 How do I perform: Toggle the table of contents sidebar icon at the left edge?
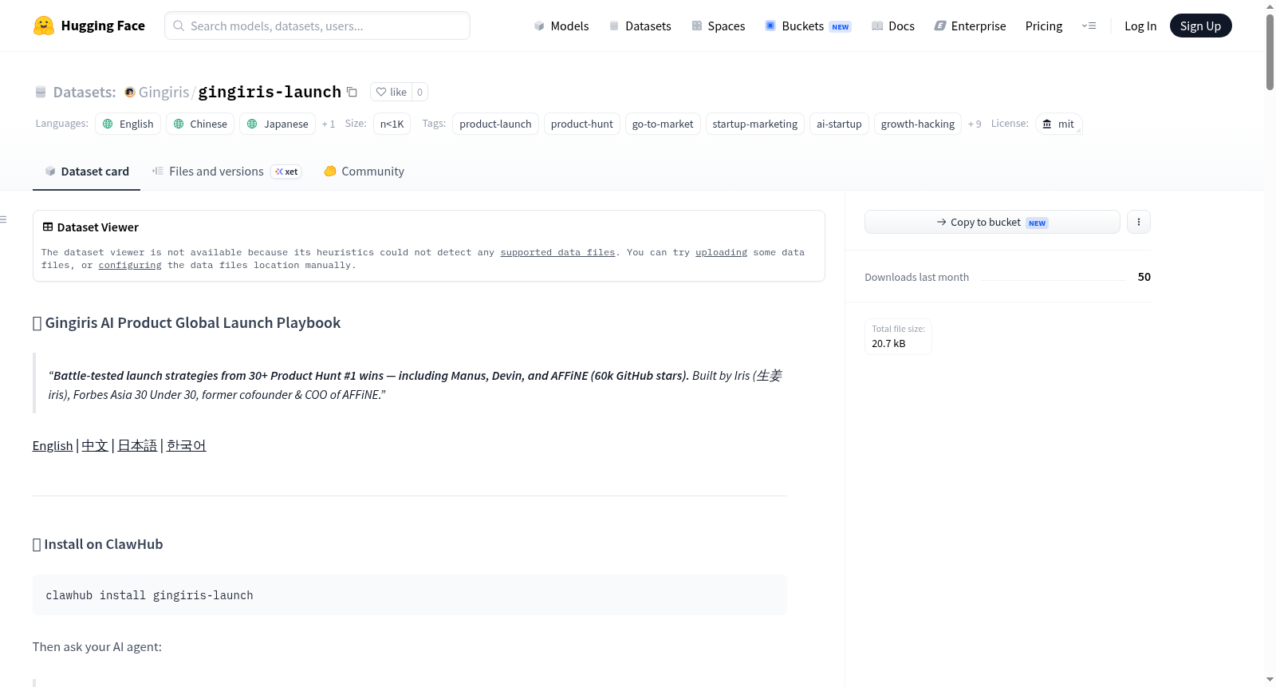[x=3, y=219]
